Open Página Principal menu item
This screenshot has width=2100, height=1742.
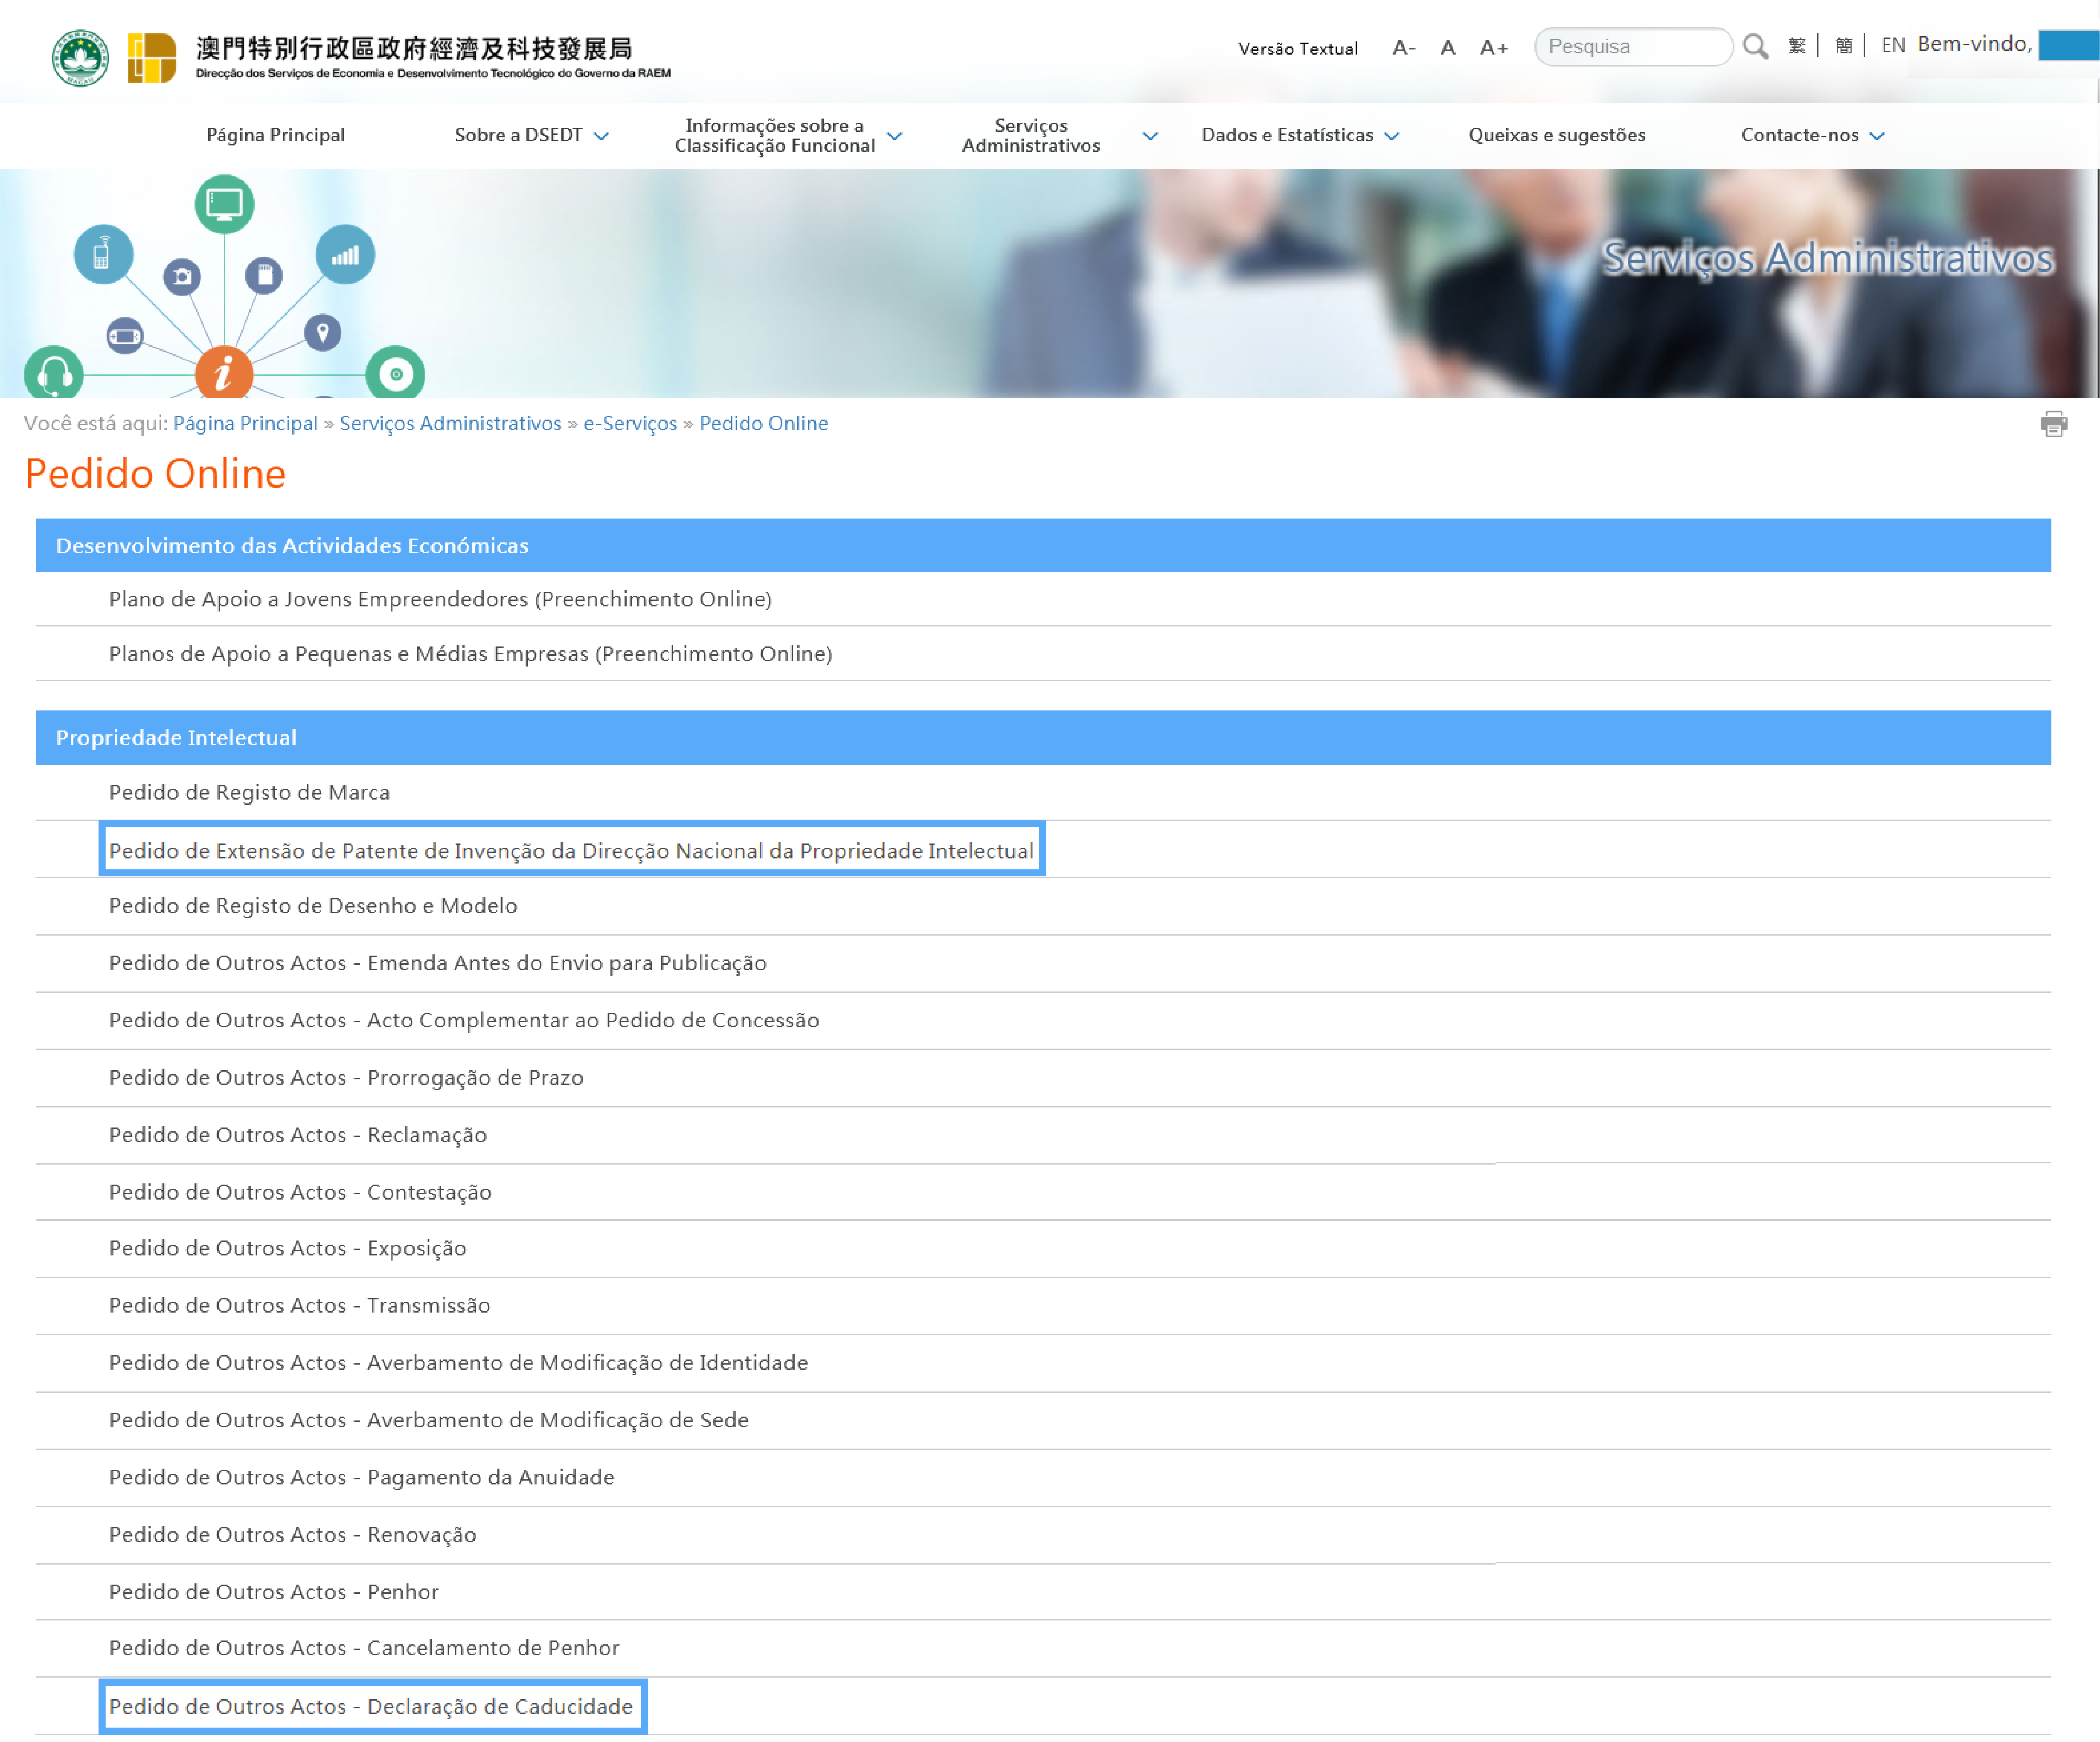[x=275, y=135]
